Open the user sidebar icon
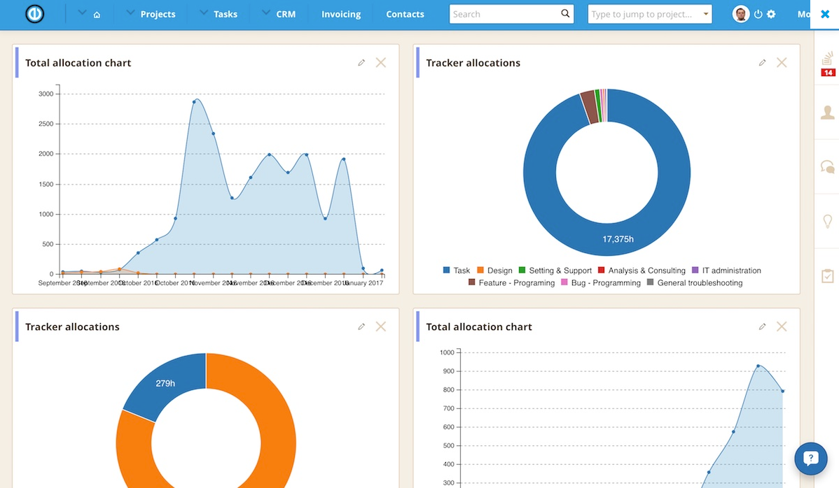This screenshot has width=839, height=488. tap(828, 113)
